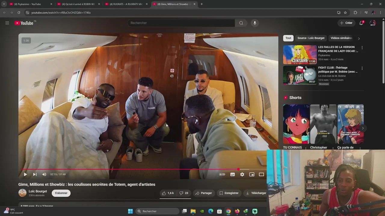Viewport: 385px width, 216px height.
Task: Open Task View on the taskbar
Action: click(x=184, y=211)
